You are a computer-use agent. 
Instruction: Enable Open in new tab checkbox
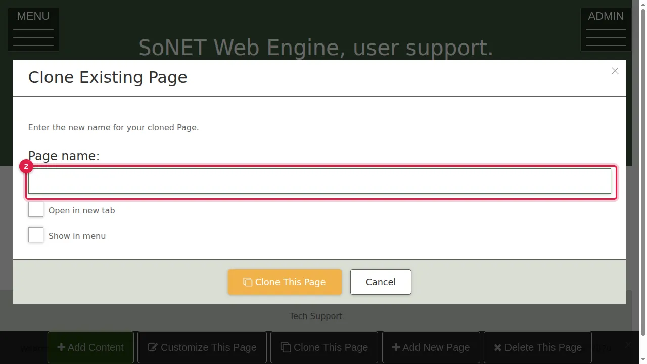[36, 209]
